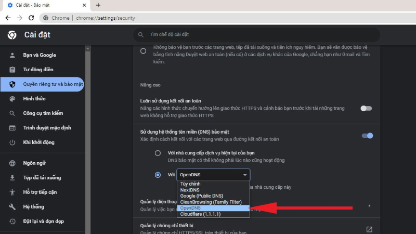Click the power icon for Khi khởi động
This screenshot has width=416, height=234.
12,142
